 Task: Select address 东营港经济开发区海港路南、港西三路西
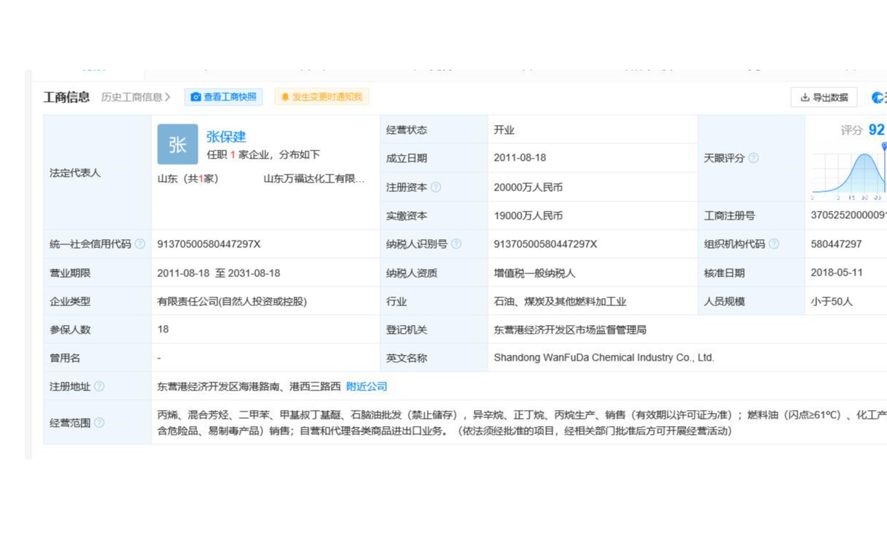[249, 387]
